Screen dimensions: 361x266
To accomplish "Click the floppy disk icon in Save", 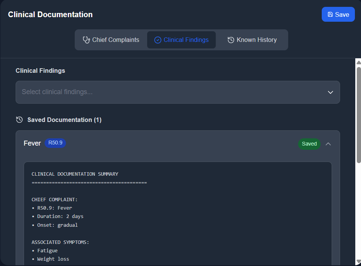I will click(x=330, y=14).
